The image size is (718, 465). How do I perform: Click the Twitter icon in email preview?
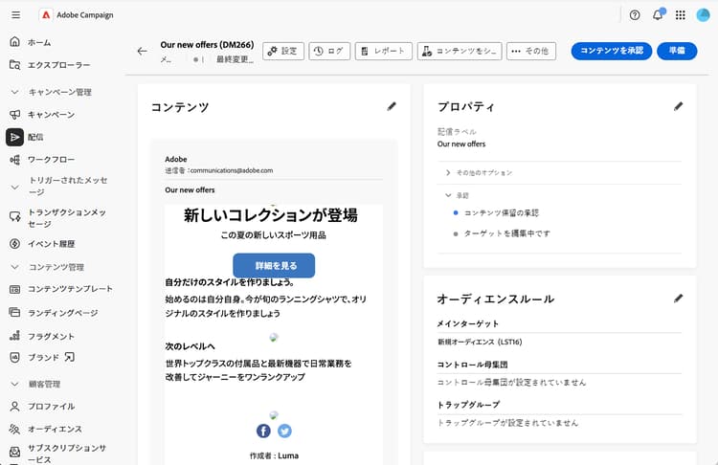click(284, 431)
